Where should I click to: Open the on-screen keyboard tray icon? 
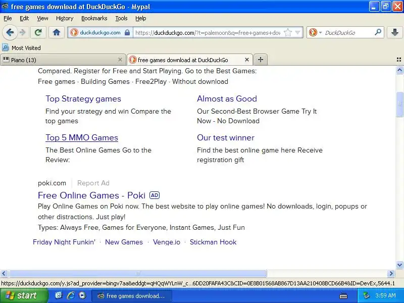tap(343, 296)
